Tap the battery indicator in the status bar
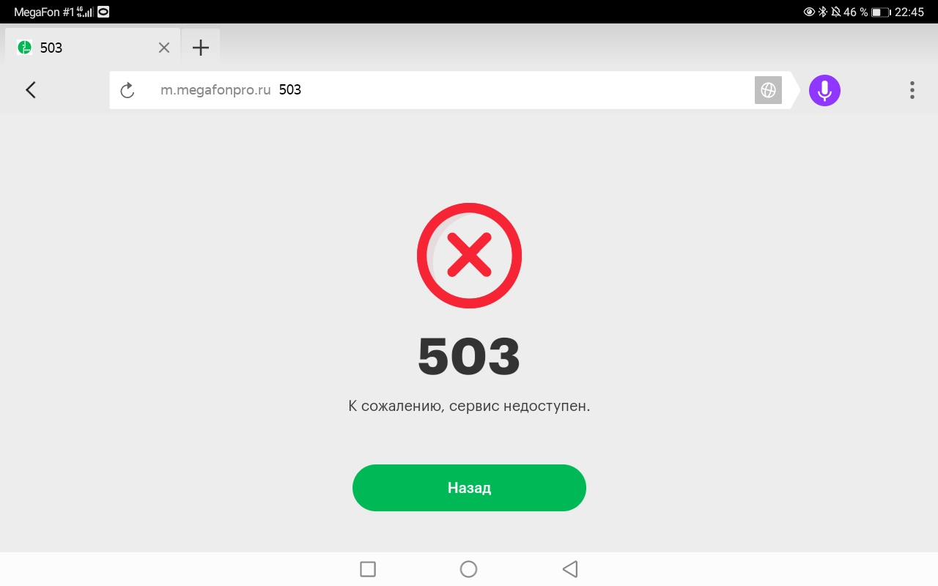 click(x=880, y=12)
